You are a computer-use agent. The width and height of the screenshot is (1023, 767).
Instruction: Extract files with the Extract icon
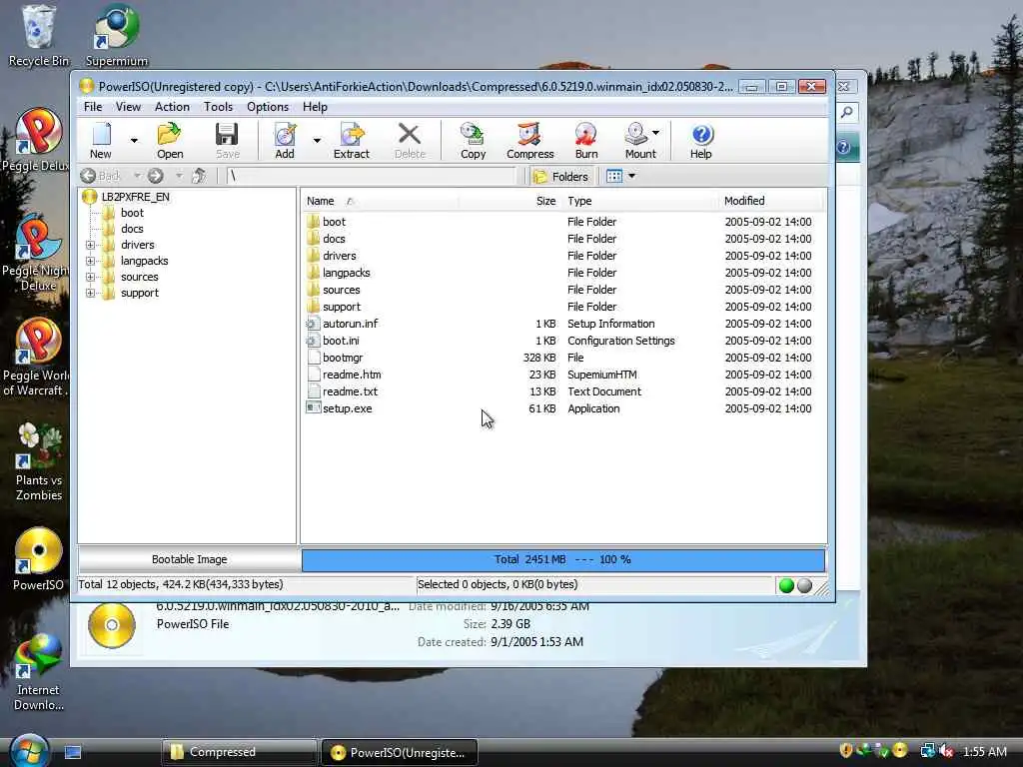pyautogui.click(x=351, y=140)
